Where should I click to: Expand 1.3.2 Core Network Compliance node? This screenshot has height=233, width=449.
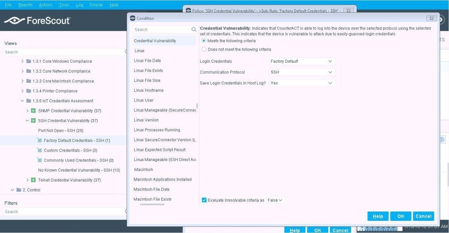click(x=22, y=71)
